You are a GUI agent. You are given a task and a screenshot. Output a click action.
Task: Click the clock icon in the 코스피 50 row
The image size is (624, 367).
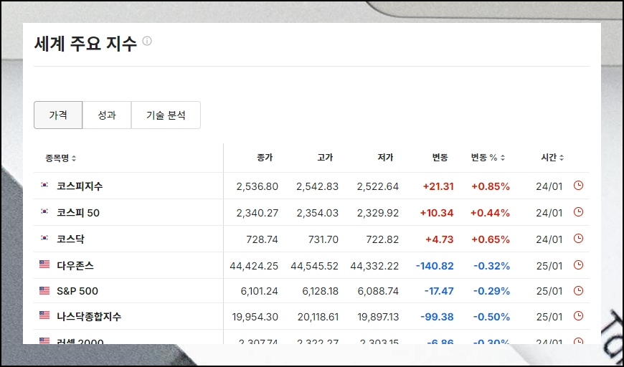tap(578, 212)
